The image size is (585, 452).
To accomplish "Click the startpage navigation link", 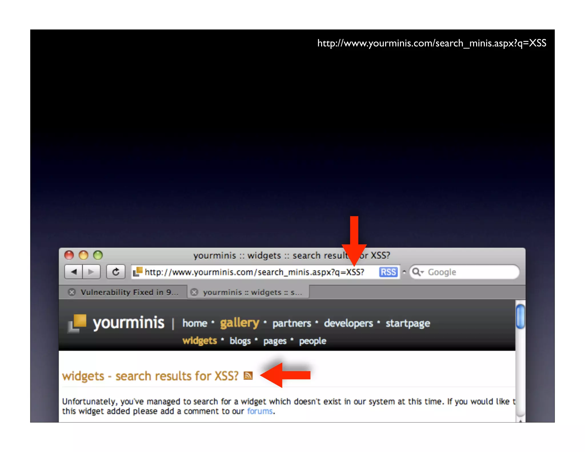I will coord(408,323).
